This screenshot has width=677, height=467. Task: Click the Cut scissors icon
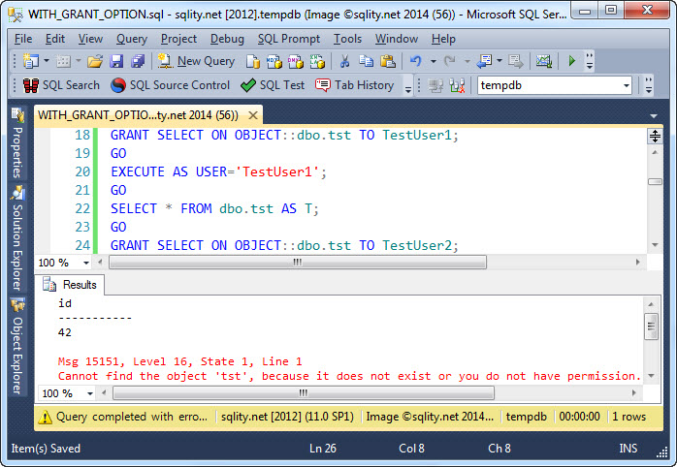pyautogui.click(x=343, y=61)
